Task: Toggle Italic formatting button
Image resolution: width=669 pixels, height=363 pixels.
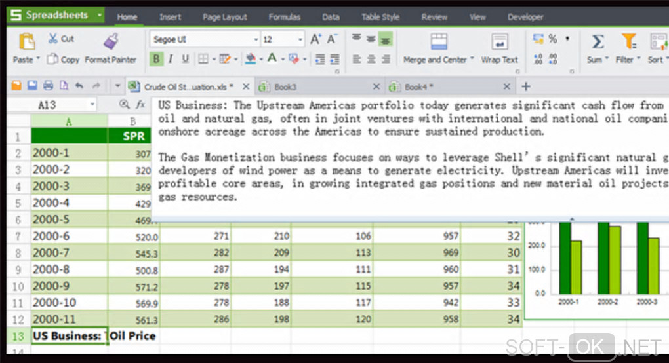Action: [171, 59]
